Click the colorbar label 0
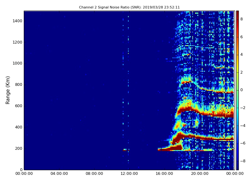251x188 pixels. (242, 90)
